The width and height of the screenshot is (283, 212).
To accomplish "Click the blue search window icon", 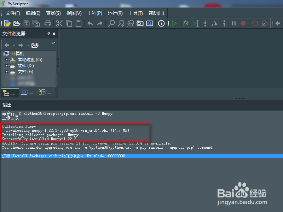I will click(150, 23).
